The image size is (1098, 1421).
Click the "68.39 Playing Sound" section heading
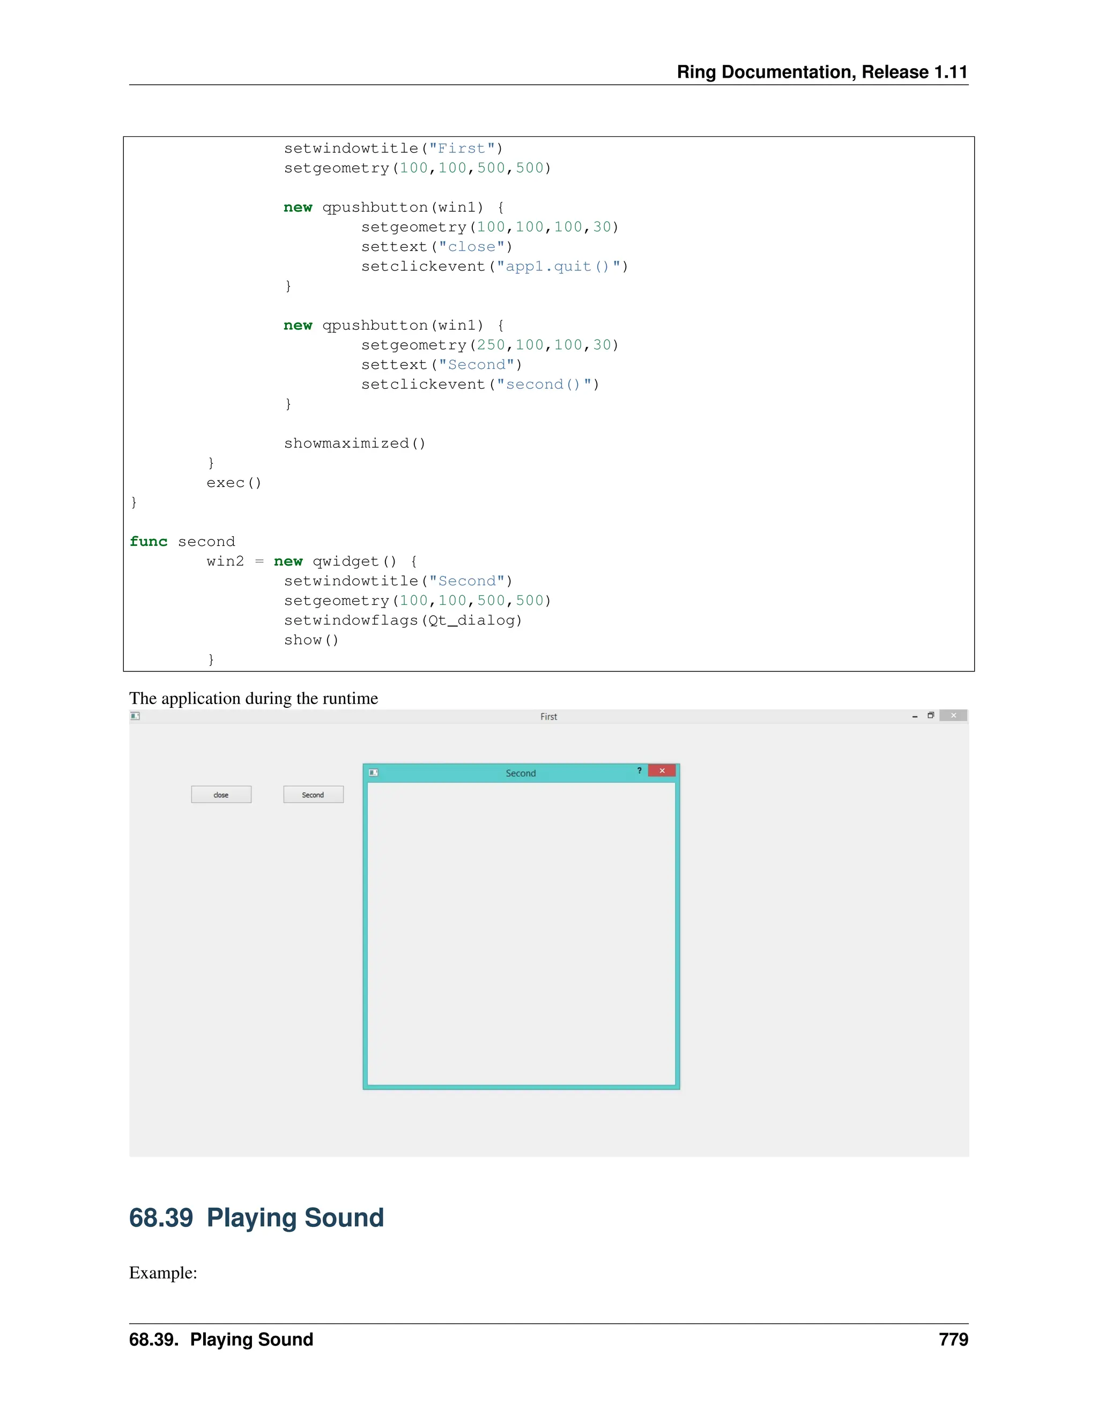256,1218
